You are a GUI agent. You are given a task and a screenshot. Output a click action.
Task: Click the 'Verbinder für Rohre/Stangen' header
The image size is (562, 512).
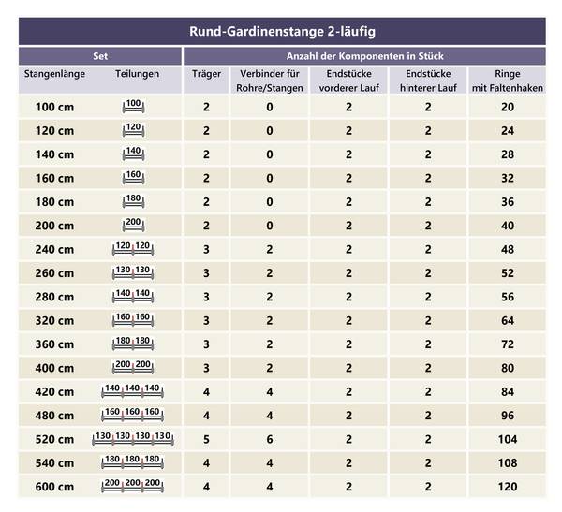[270, 80]
